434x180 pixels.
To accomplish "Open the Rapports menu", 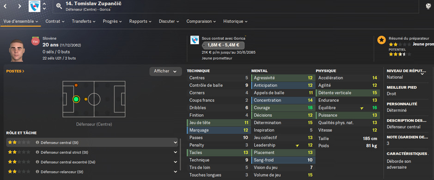I will [141, 21].
